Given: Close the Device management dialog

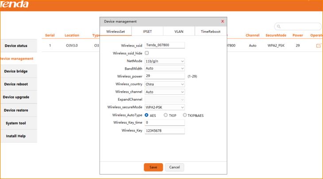Looking at the screenshot, I should (x=222, y=21).
